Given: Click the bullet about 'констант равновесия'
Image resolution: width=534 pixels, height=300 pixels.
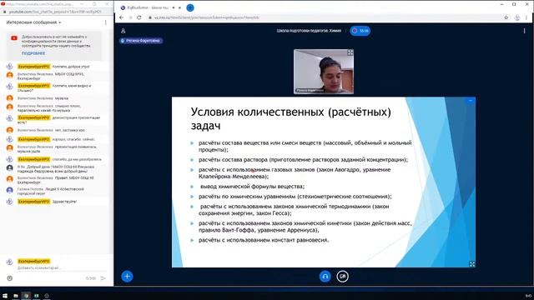Looking at the screenshot, I should (x=264, y=240).
